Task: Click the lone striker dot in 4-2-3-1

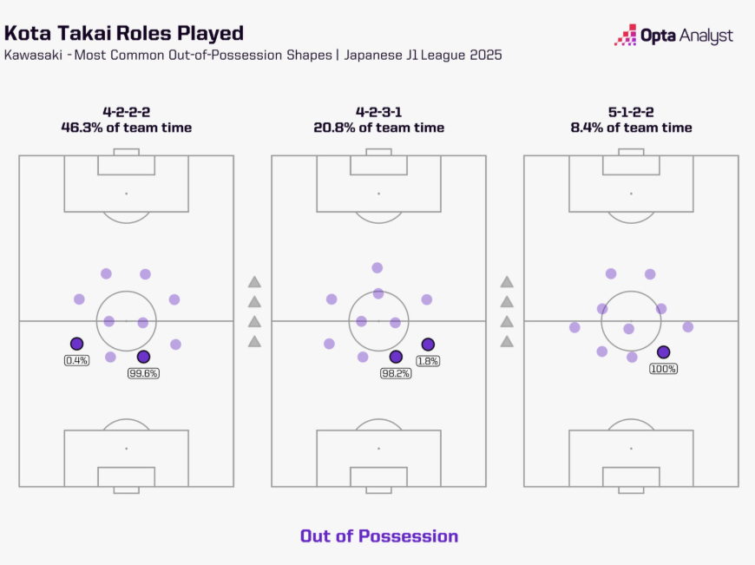Action: pyautogui.click(x=377, y=268)
